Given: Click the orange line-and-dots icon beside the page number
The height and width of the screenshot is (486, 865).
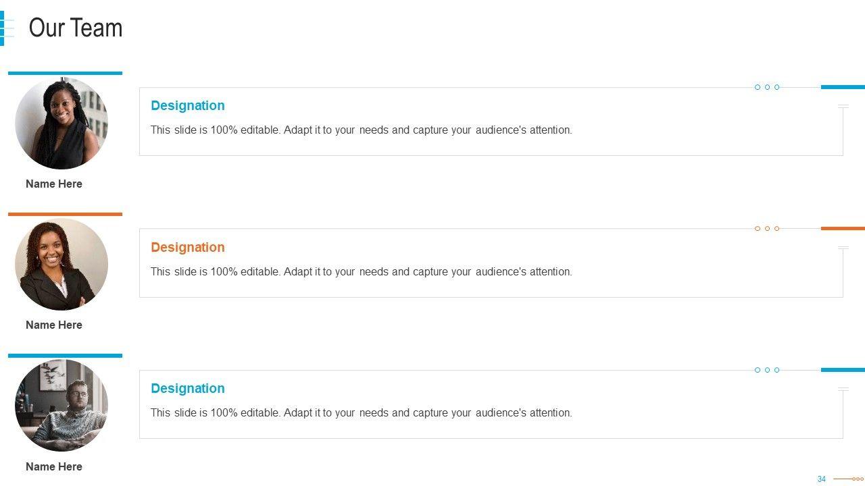Looking at the screenshot, I should (848, 479).
